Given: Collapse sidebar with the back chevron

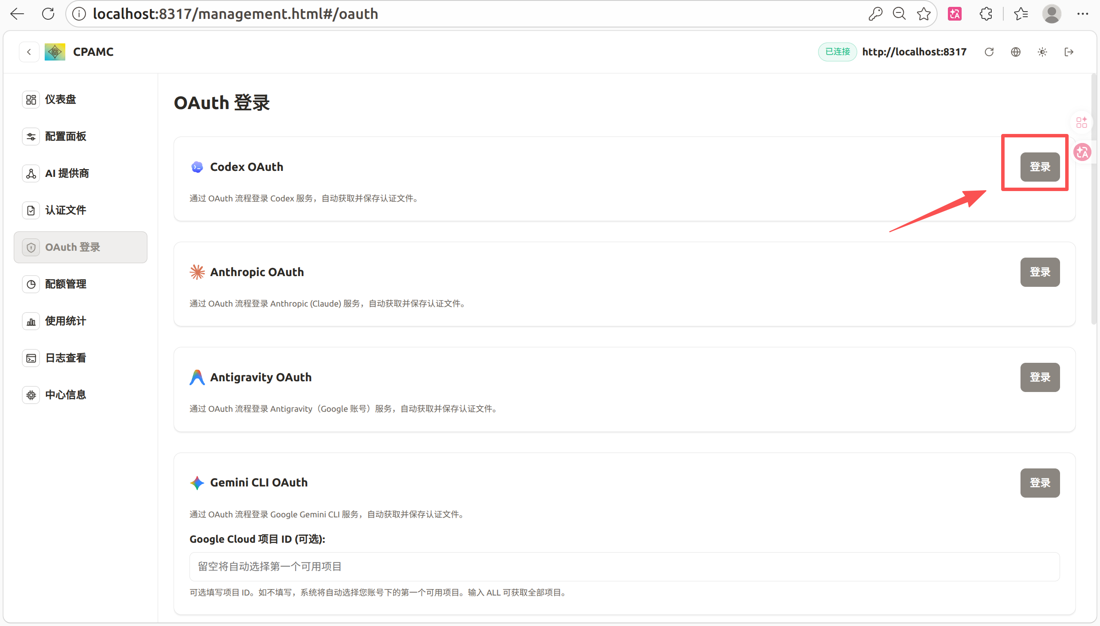Looking at the screenshot, I should coord(29,52).
